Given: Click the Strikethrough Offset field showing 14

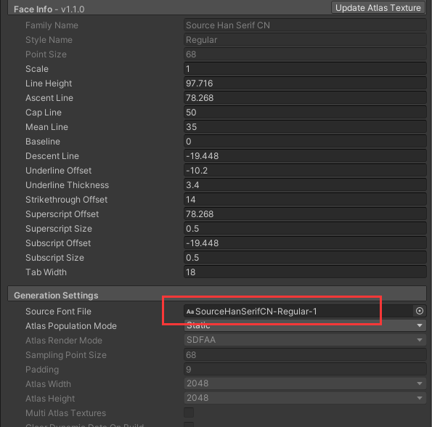Looking at the screenshot, I should pos(305,200).
